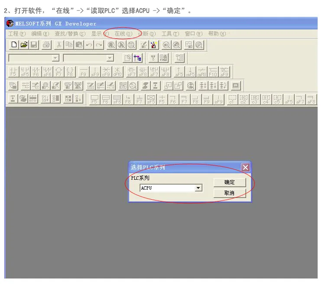Image resolution: width=325 pixels, height=285 pixels.
Task: Click the 'error' labeled toolbar icon
Action: tap(33, 98)
